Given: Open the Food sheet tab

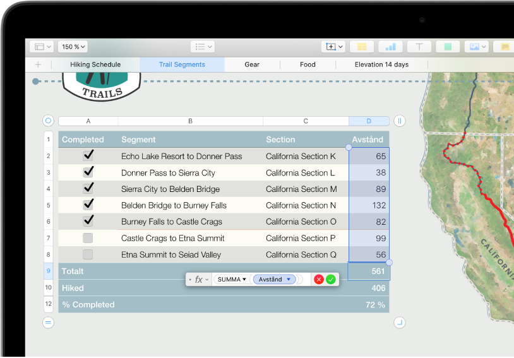Looking at the screenshot, I should pyautogui.click(x=308, y=64).
